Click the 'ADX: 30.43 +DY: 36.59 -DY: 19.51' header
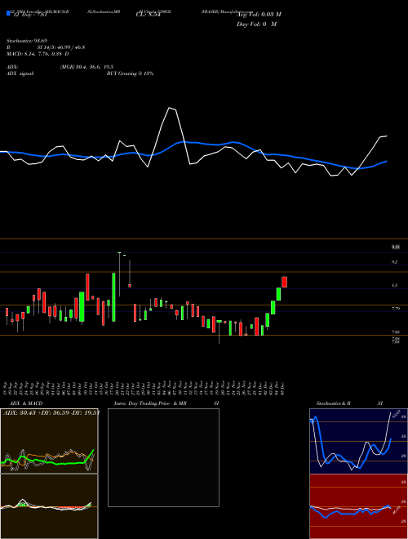 [x=51, y=413]
